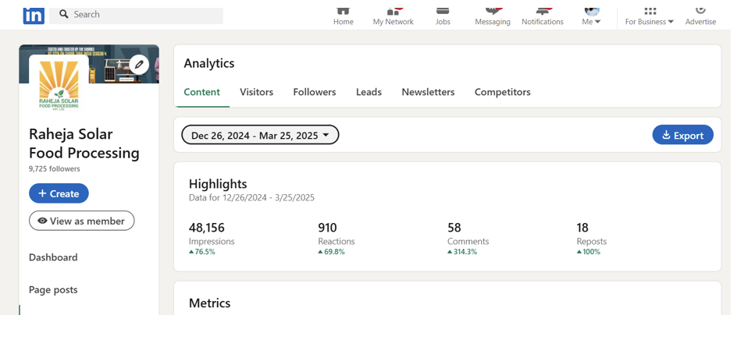
Task: Click the 100% reposts change
Action: [x=589, y=252]
